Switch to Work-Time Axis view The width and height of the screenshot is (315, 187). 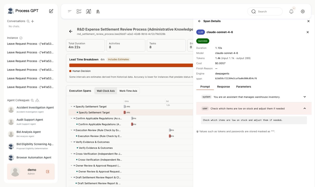128,91
